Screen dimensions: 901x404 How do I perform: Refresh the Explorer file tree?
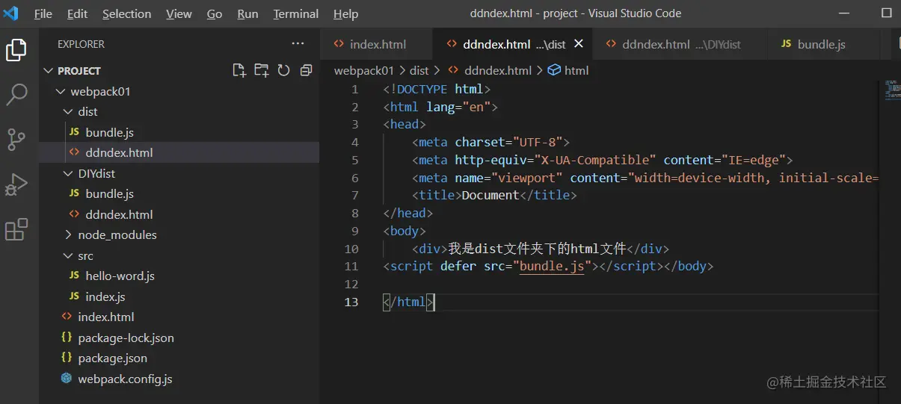click(x=283, y=70)
